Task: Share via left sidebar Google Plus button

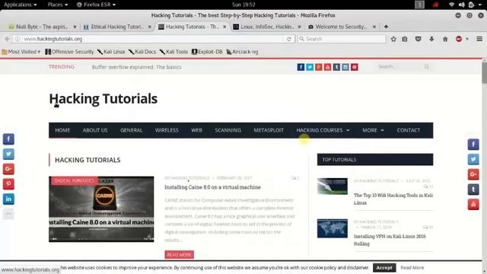Action: (x=8, y=169)
